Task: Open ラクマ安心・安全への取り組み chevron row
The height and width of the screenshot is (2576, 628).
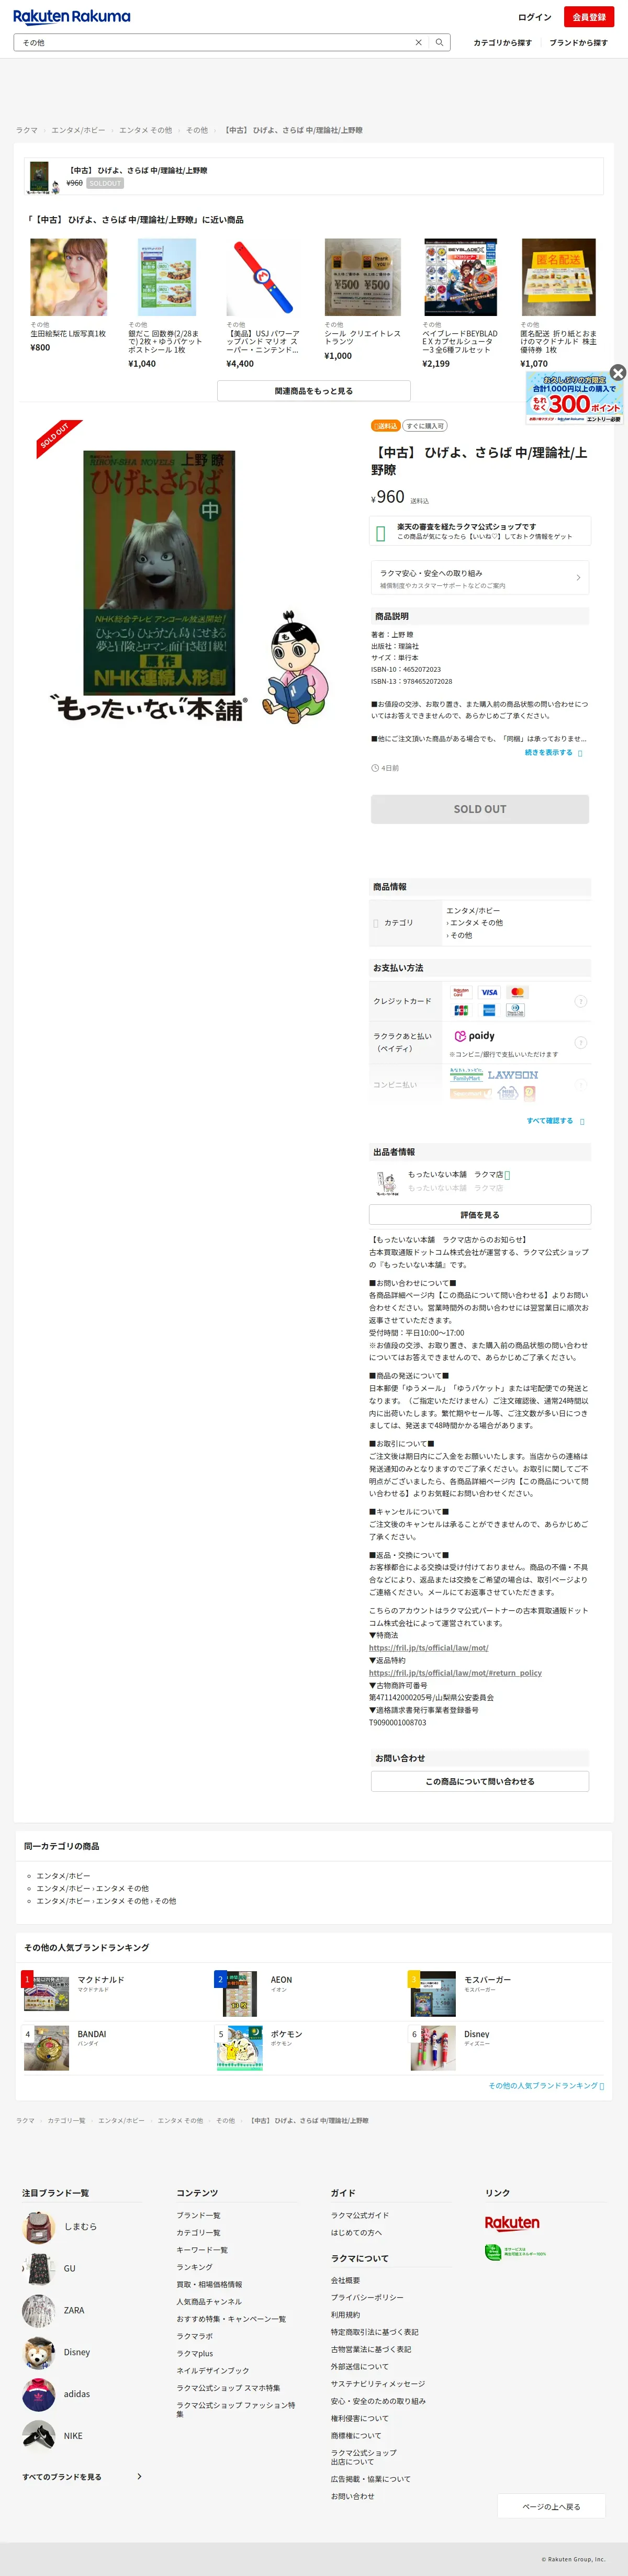Action: click(480, 578)
